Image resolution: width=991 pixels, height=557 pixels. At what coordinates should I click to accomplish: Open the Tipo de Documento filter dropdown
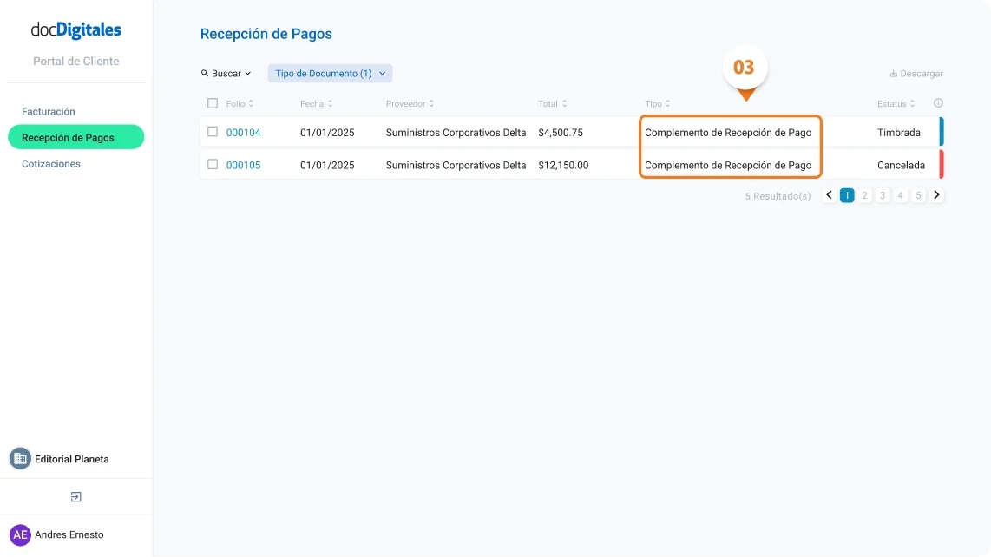pyautogui.click(x=330, y=73)
